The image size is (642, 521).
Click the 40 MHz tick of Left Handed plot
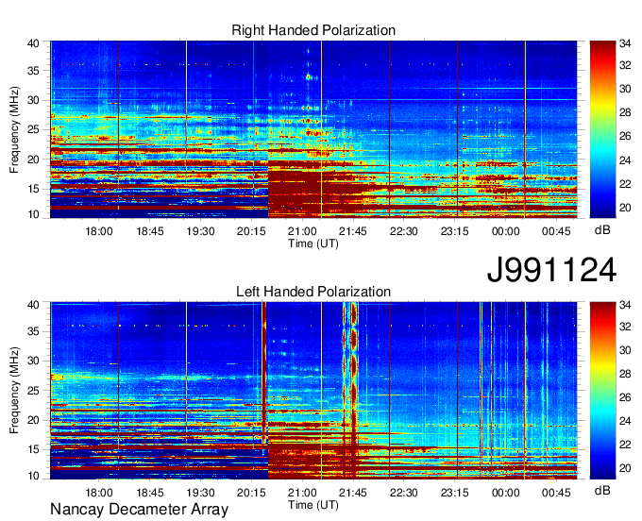[33, 305]
